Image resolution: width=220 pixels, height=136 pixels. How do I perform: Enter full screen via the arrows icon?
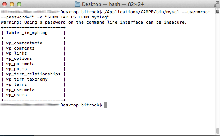[216, 4]
